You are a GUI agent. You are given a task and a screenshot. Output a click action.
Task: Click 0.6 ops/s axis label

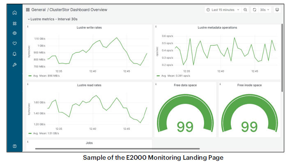click(168, 36)
